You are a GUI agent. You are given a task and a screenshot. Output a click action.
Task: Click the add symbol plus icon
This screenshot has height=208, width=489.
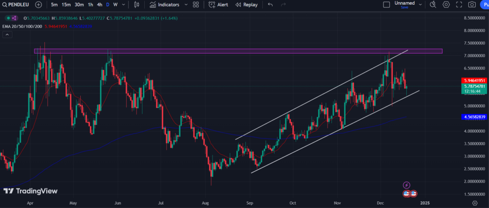pyautogui.click(x=38, y=5)
